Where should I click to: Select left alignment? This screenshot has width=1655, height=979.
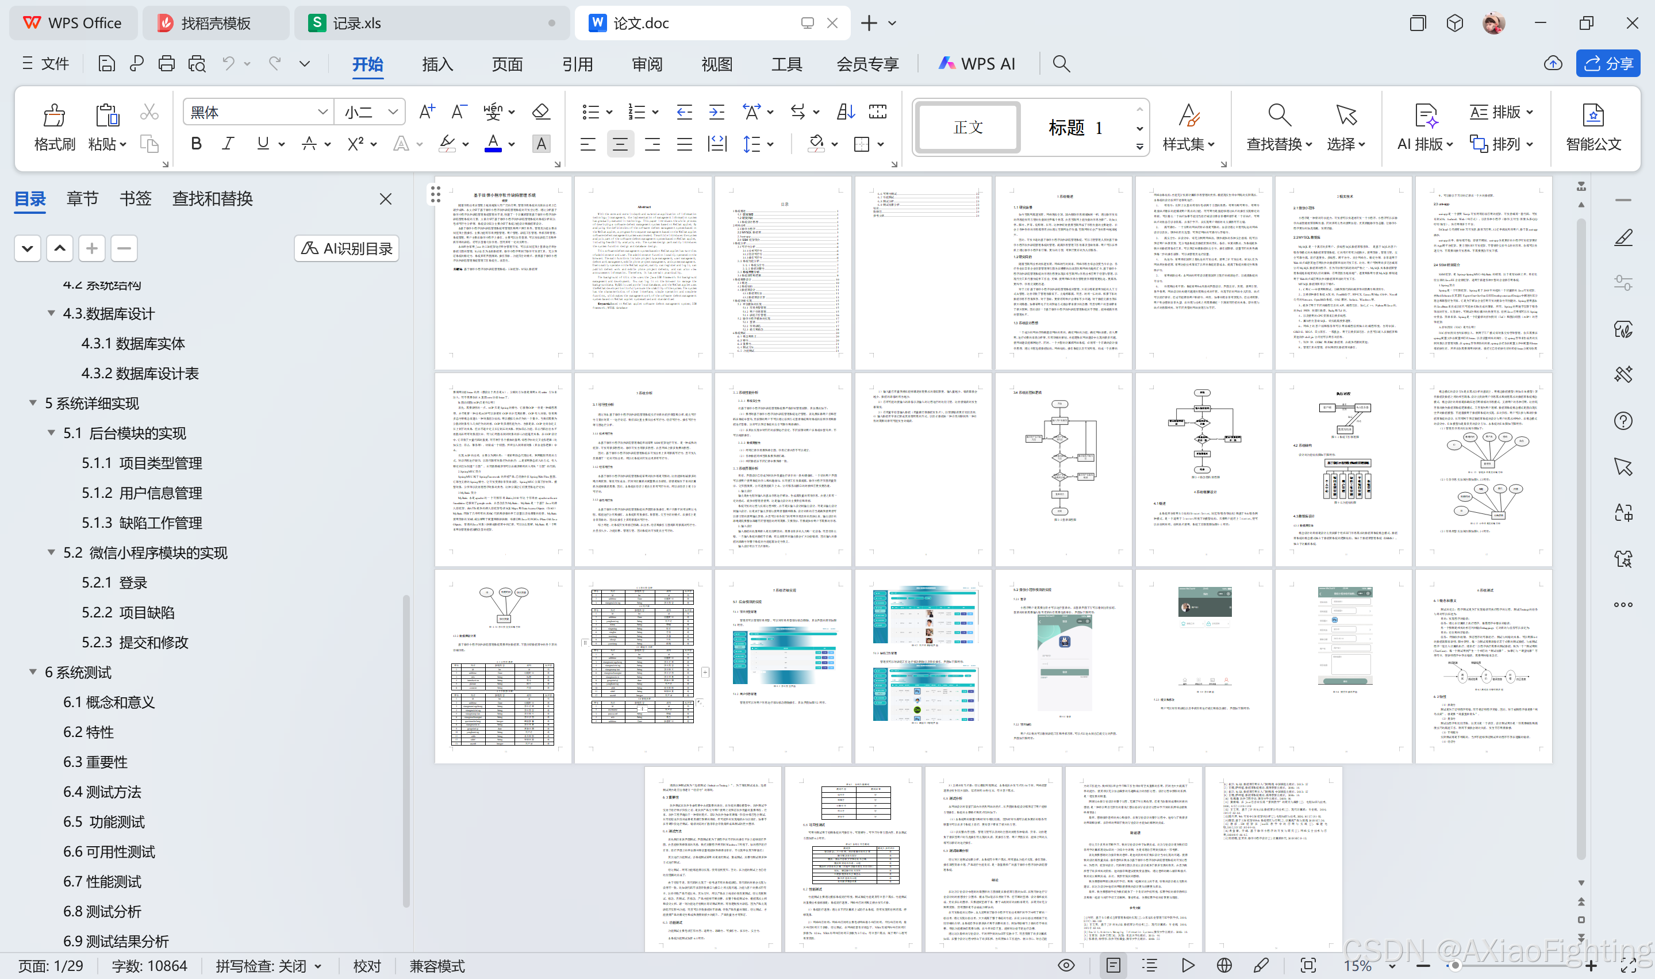click(587, 144)
